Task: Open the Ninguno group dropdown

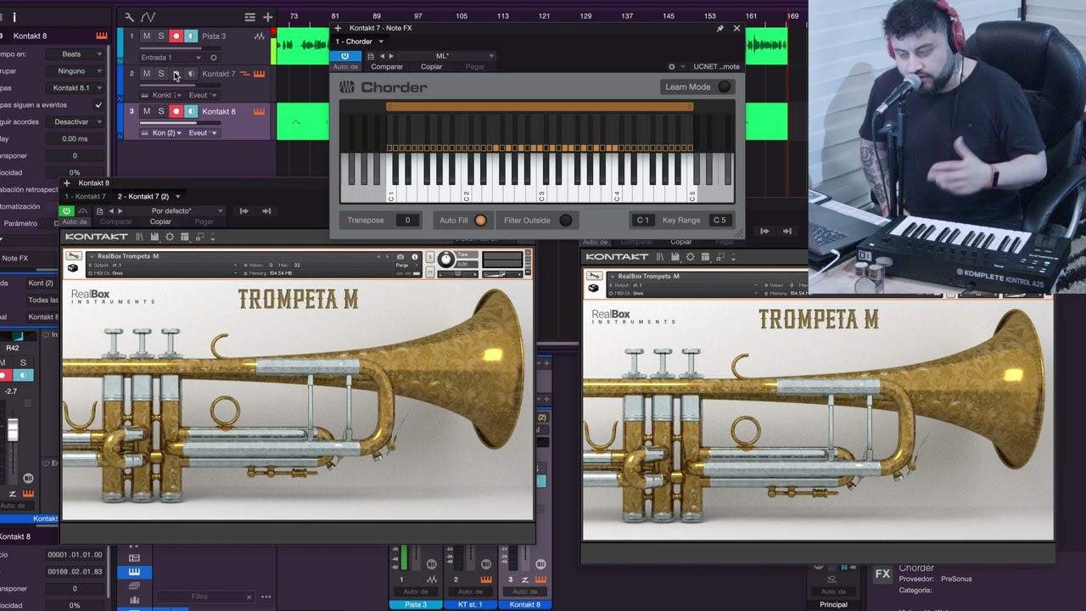Action: 76,70
